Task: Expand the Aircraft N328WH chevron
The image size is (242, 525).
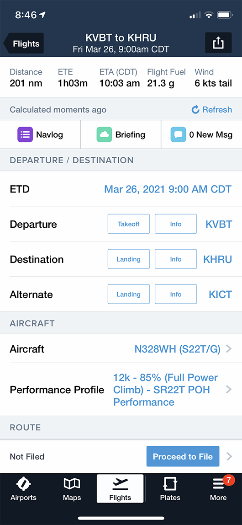Action: tap(229, 349)
